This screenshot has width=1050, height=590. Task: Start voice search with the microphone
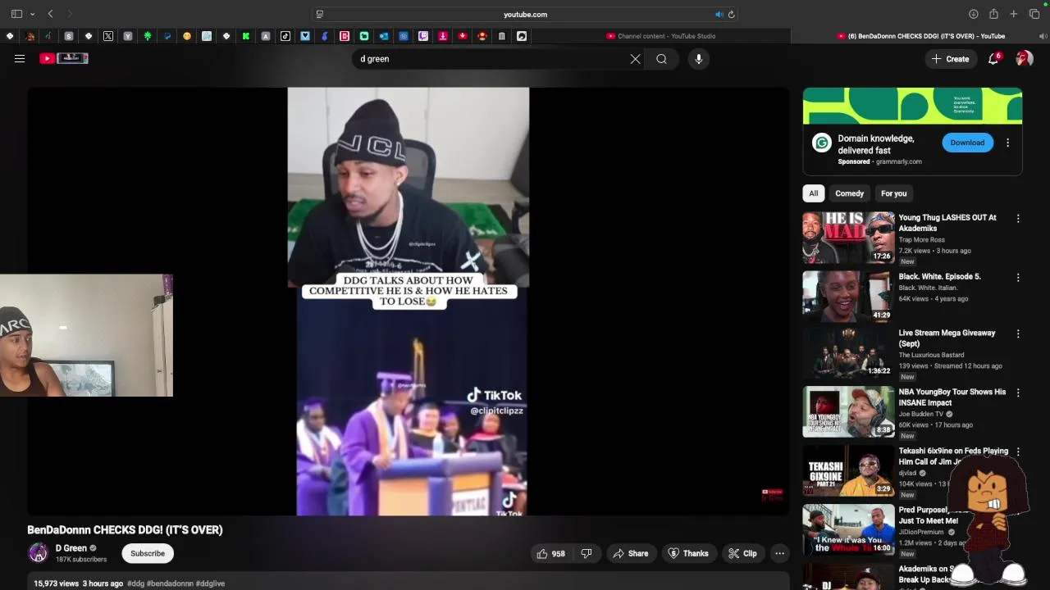click(698, 59)
